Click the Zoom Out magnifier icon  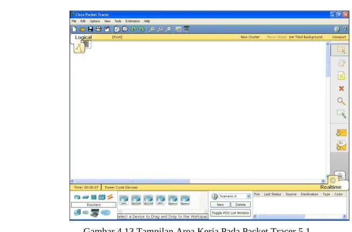click(x=168, y=29)
